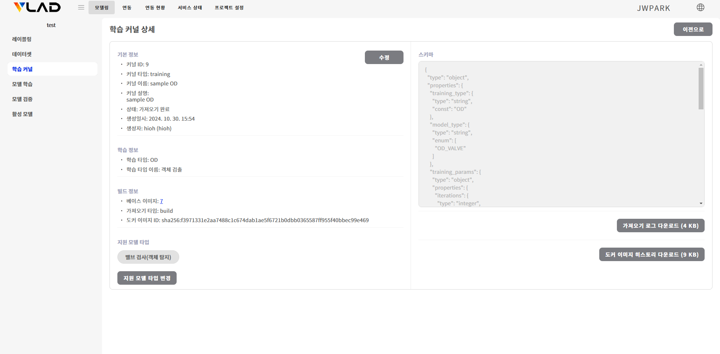Open the 모델링 top menu tab
The image size is (720, 354).
[x=102, y=7]
